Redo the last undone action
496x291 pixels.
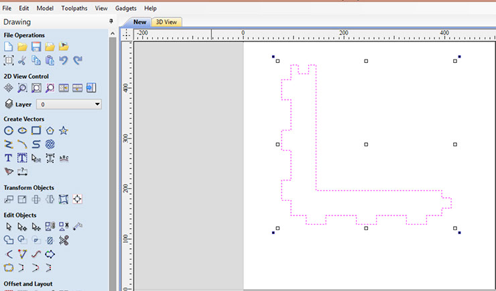(x=78, y=60)
